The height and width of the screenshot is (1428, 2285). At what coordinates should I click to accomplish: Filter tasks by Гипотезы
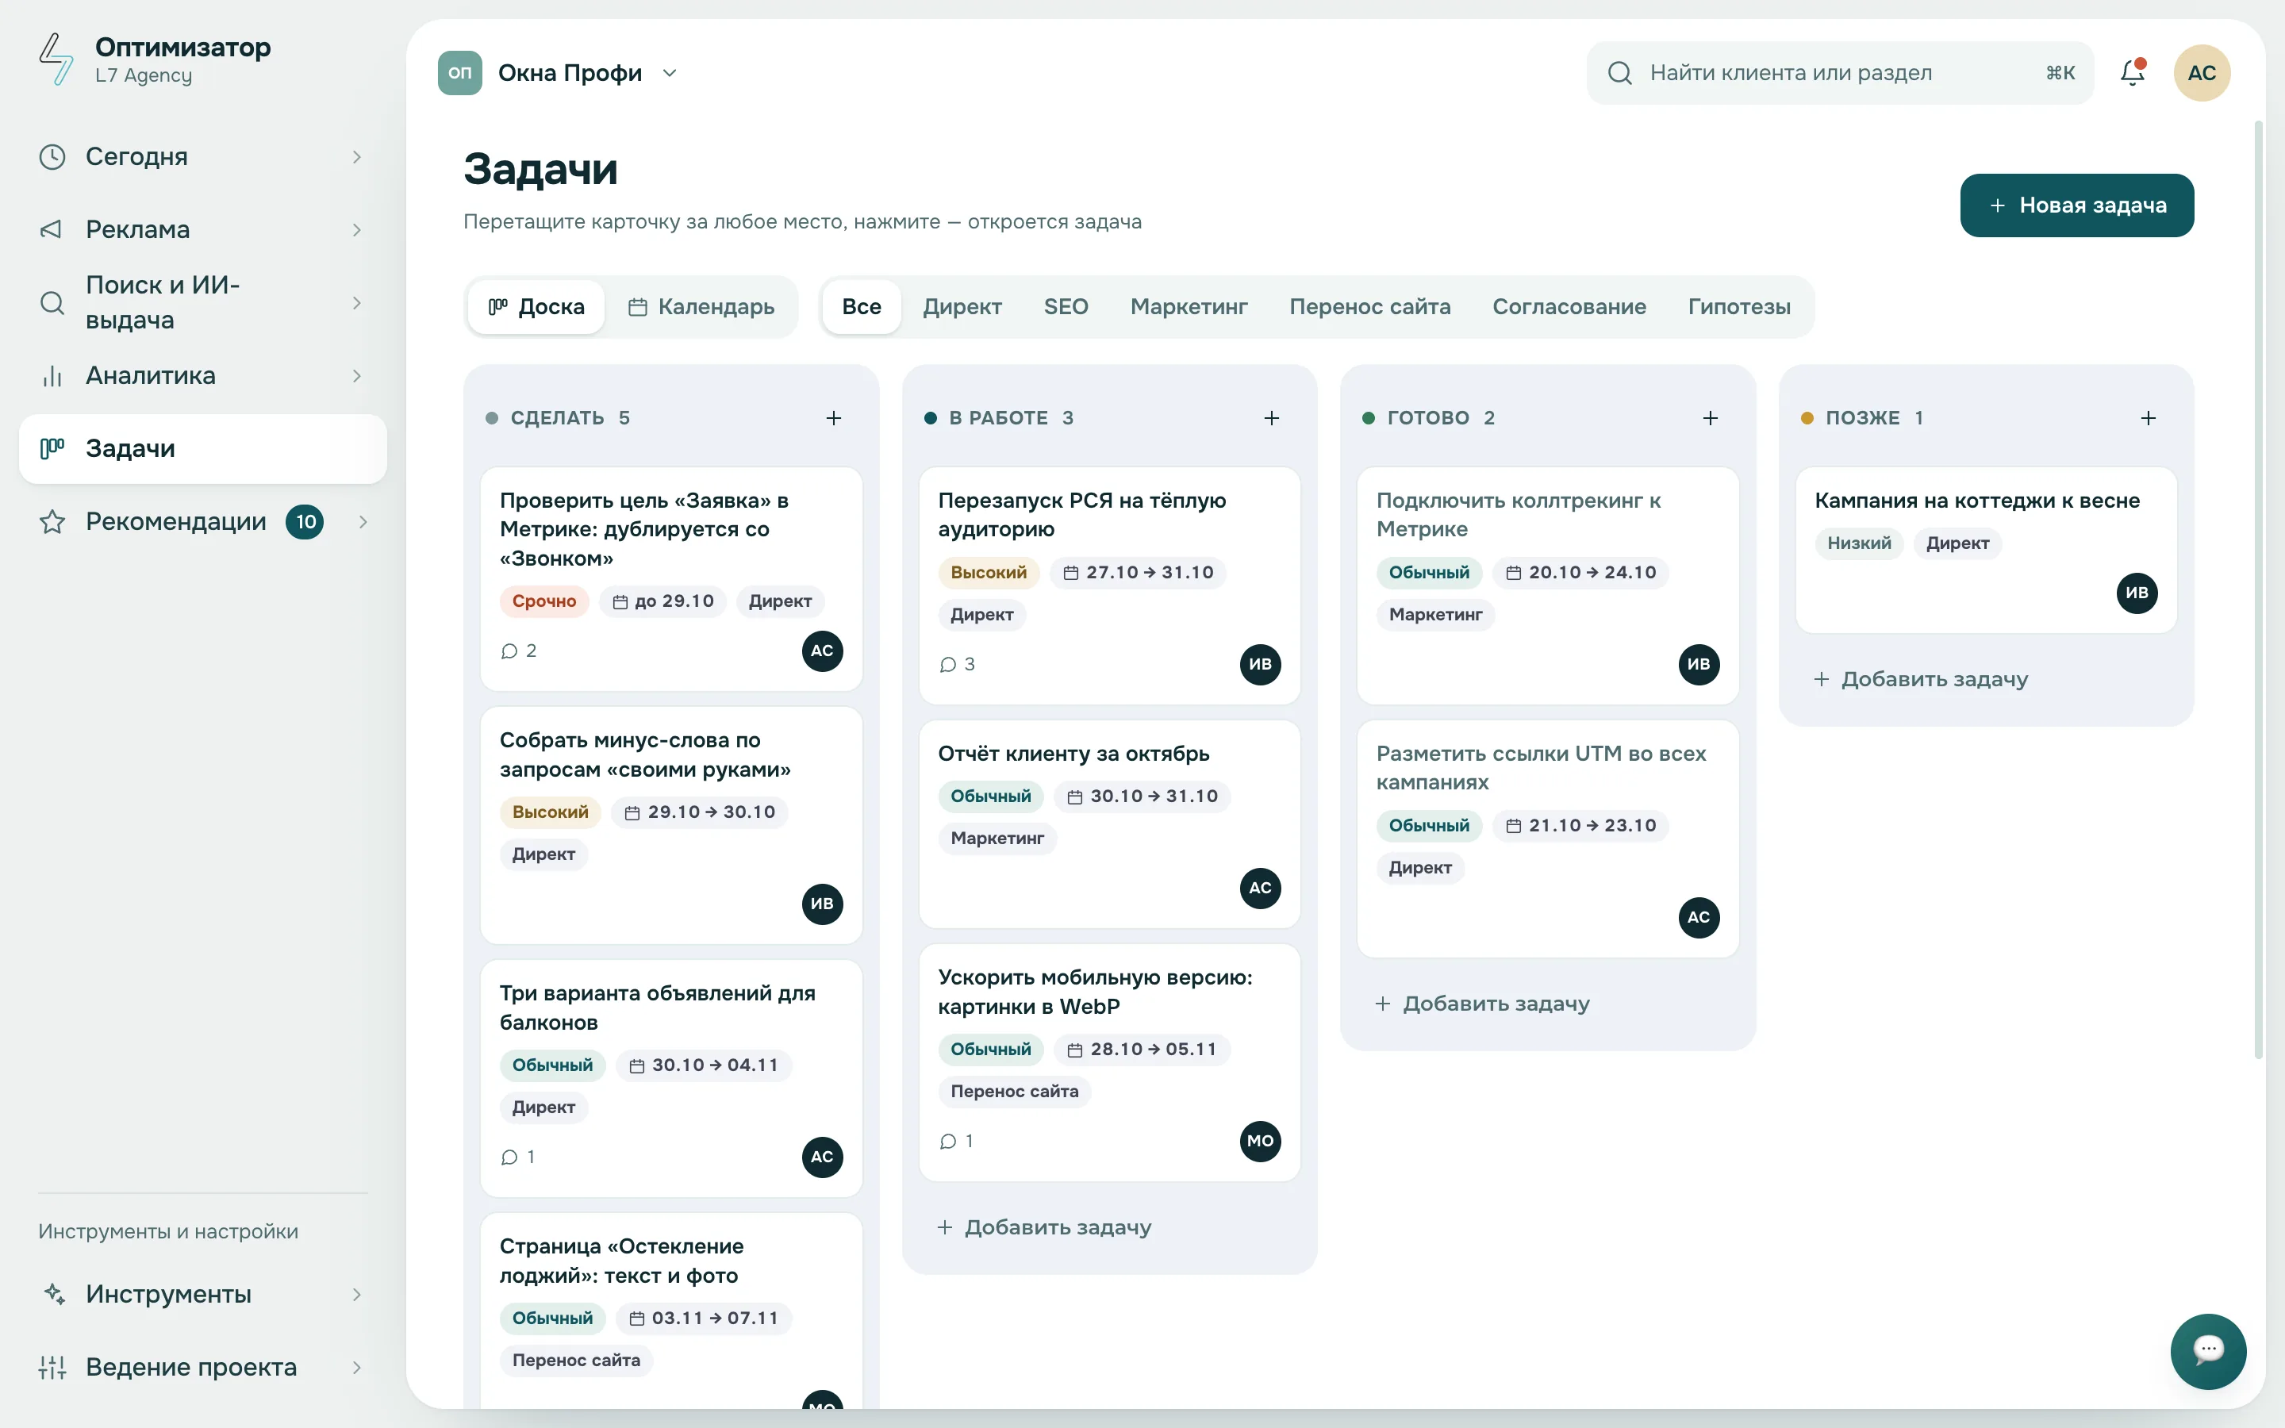1739,307
